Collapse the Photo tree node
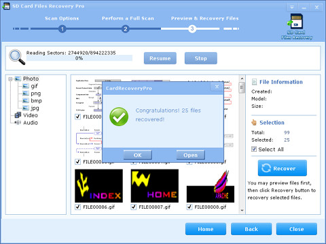Image resolution: width=326 pixels, height=244 pixels. (x=10, y=79)
